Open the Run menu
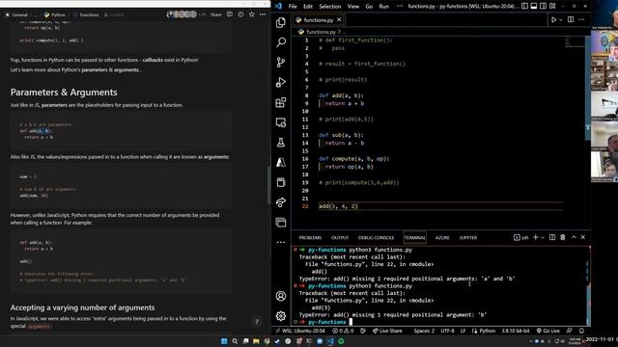618x347 pixels. click(x=384, y=7)
